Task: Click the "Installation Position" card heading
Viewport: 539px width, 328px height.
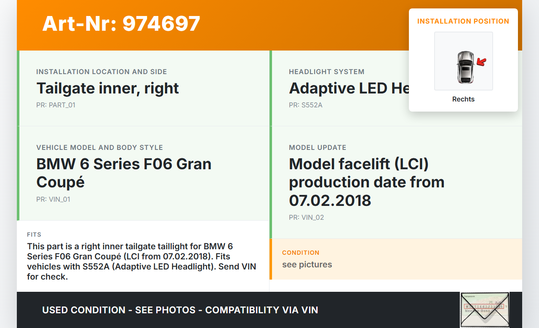Action: [x=463, y=21]
